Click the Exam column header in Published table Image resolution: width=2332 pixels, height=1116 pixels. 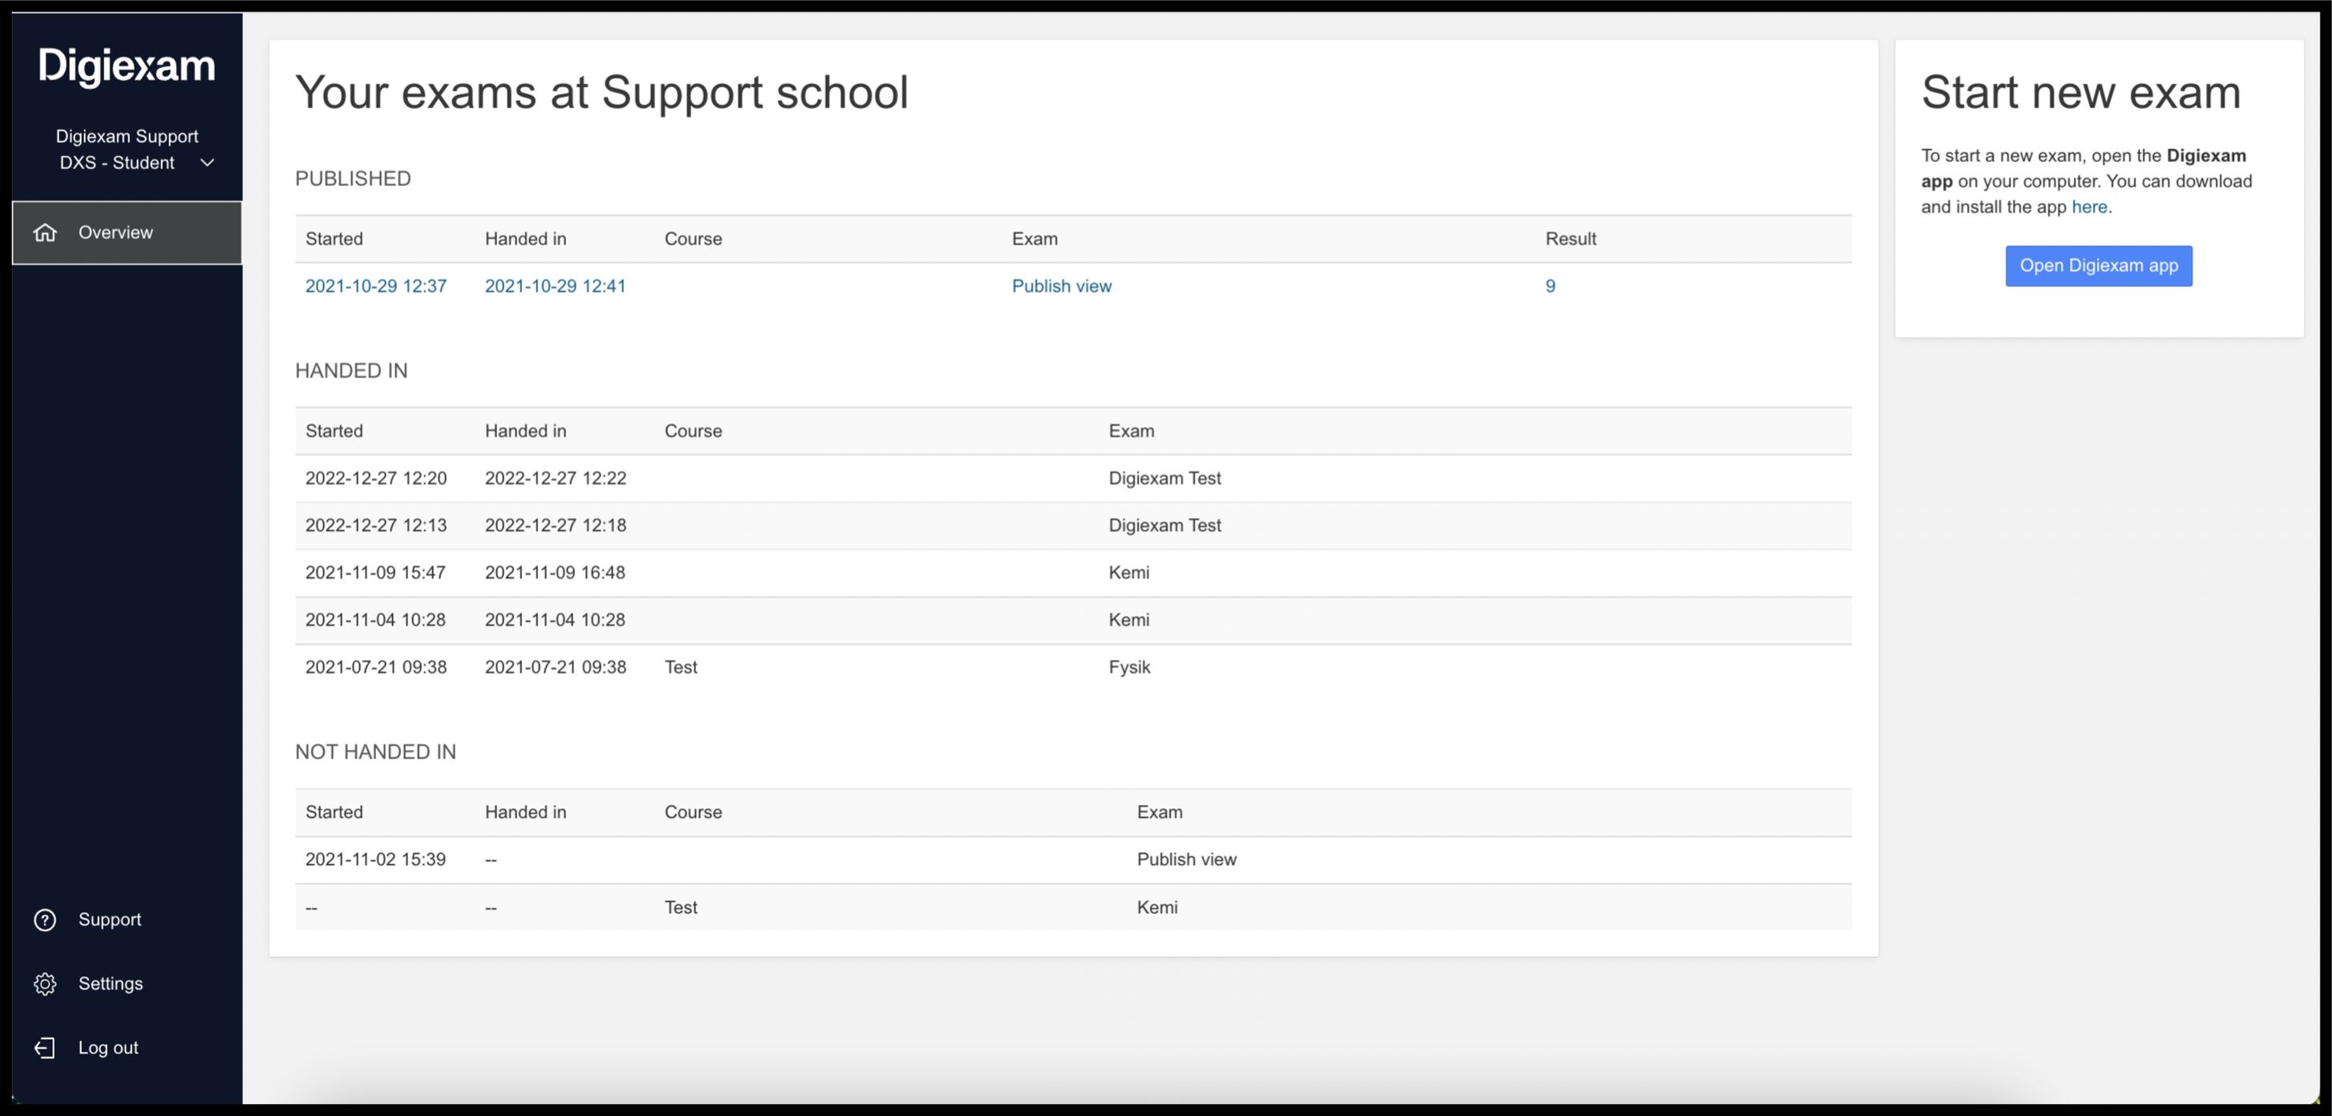(x=1034, y=239)
